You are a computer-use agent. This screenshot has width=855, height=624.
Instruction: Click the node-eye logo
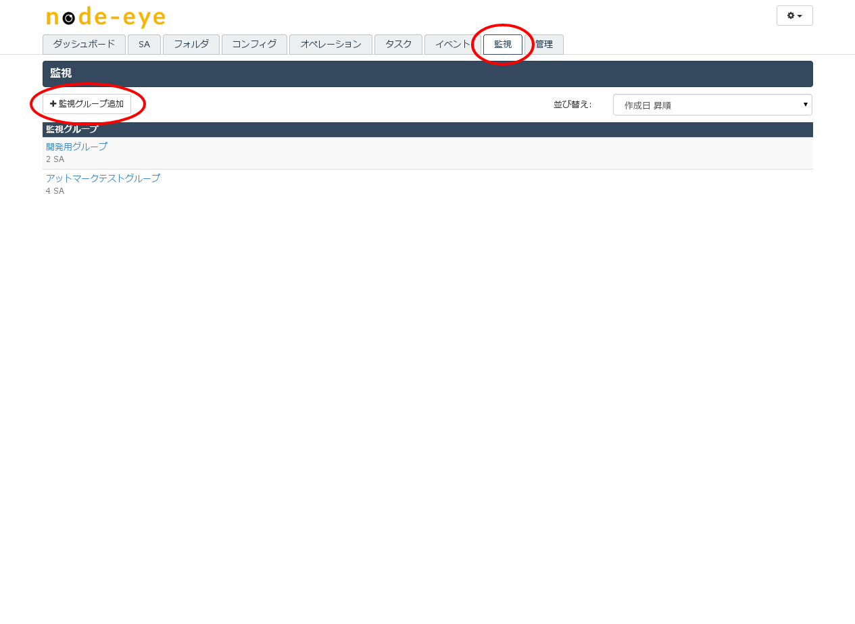[105, 18]
